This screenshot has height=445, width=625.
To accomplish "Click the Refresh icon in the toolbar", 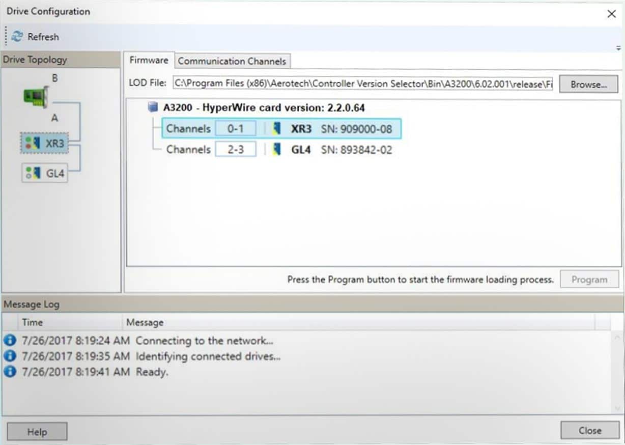I will coord(17,37).
